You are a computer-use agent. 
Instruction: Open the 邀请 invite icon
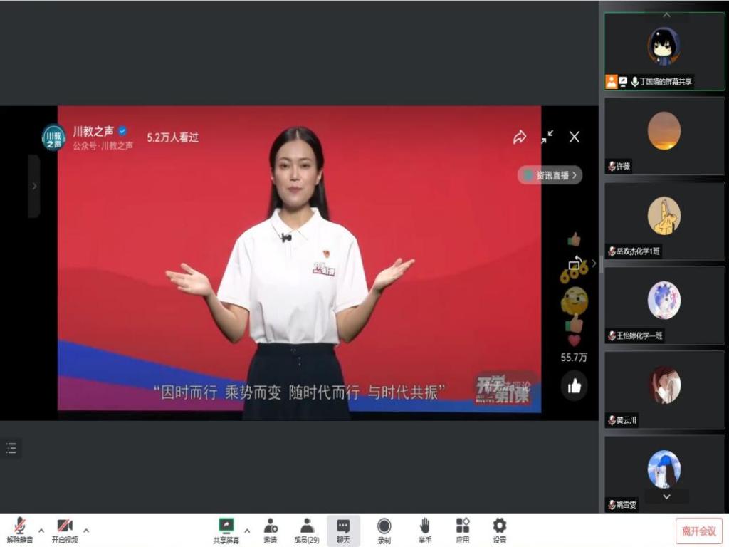(x=271, y=530)
